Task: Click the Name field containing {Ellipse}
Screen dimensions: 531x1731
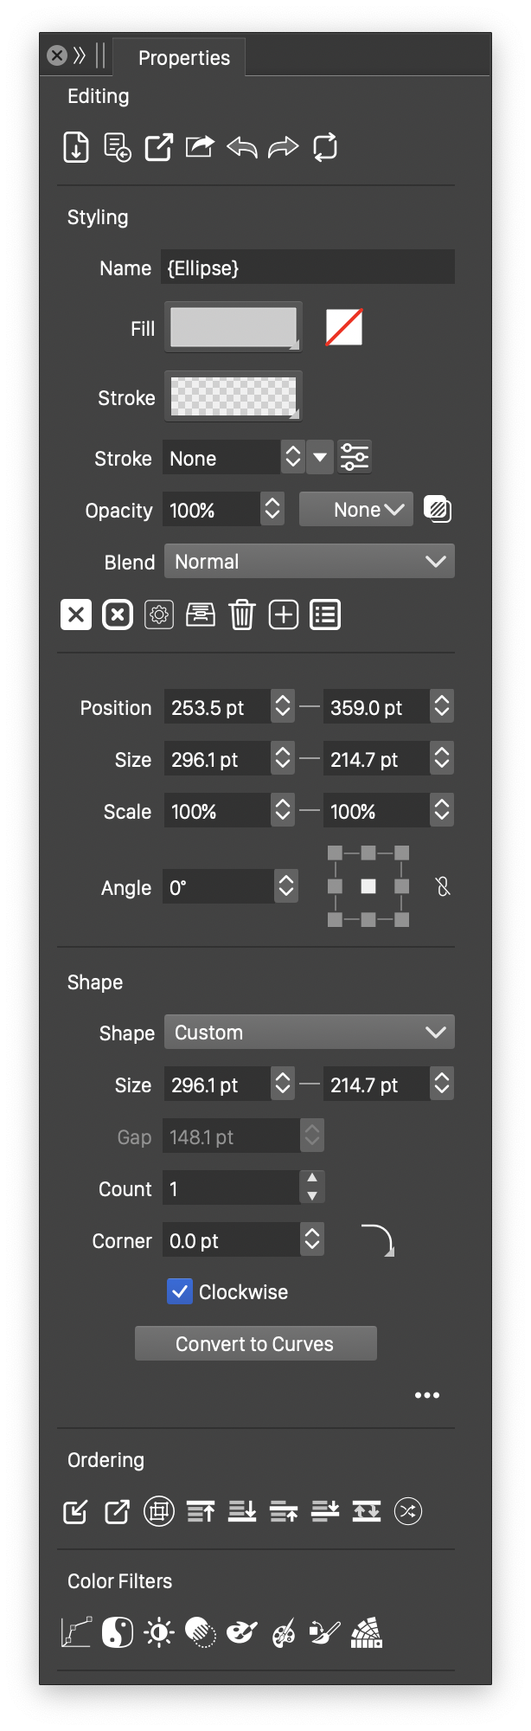Action: 307,267
